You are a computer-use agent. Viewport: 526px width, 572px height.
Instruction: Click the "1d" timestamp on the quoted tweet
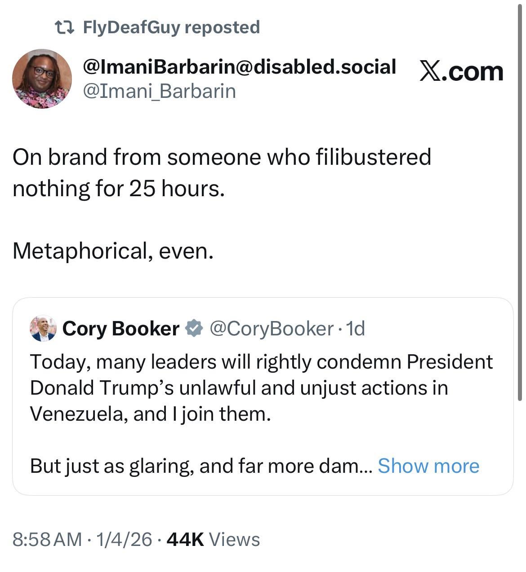click(356, 329)
